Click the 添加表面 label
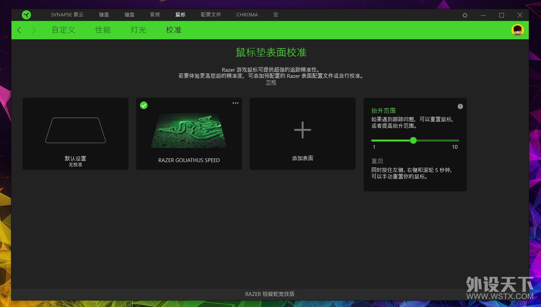This screenshot has width=541, height=307. [302, 158]
